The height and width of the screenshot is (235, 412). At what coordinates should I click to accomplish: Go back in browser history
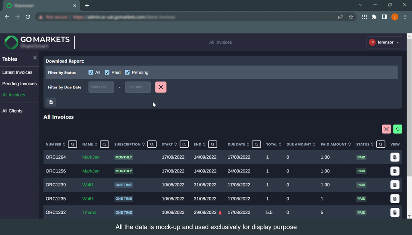click(x=7, y=17)
